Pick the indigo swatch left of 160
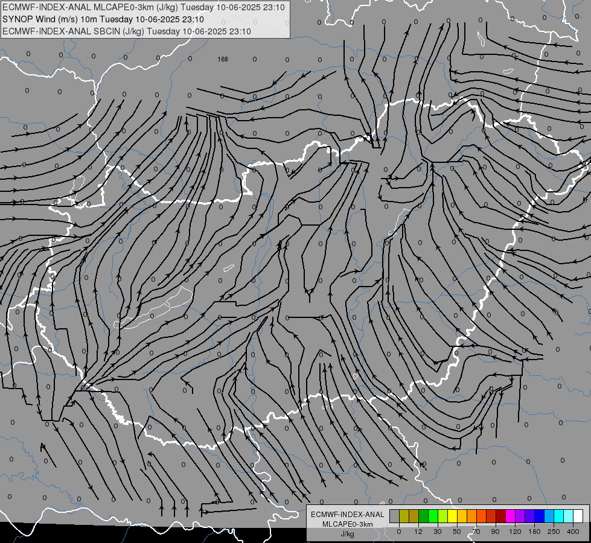Viewport: 591px width, 543px height. coord(530,516)
